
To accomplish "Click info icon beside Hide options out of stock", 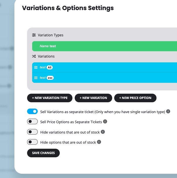I will tap(99, 142).
